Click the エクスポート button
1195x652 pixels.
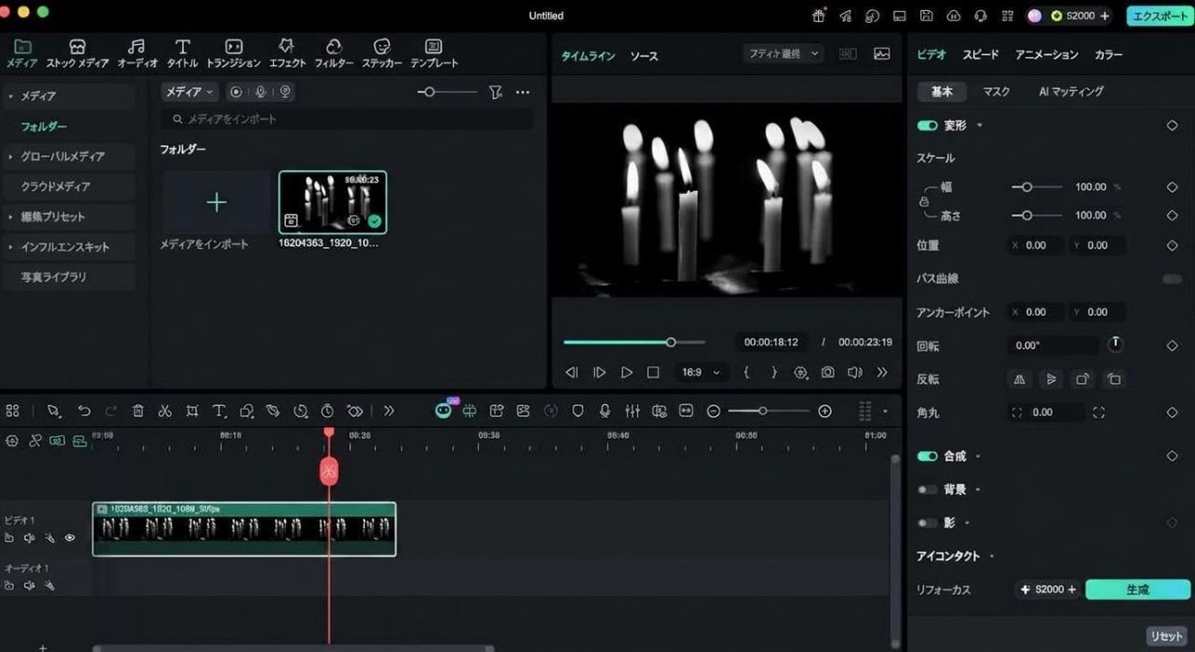pyautogui.click(x=1159, y=16)
